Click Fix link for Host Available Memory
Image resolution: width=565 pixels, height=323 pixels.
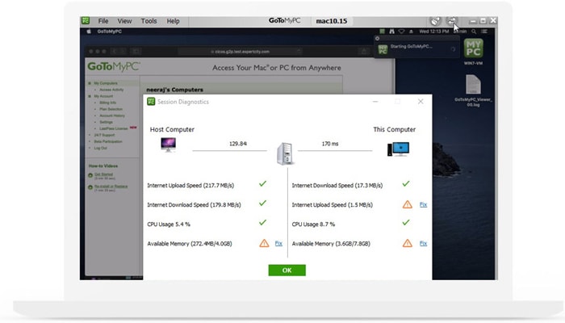(278, 243)
